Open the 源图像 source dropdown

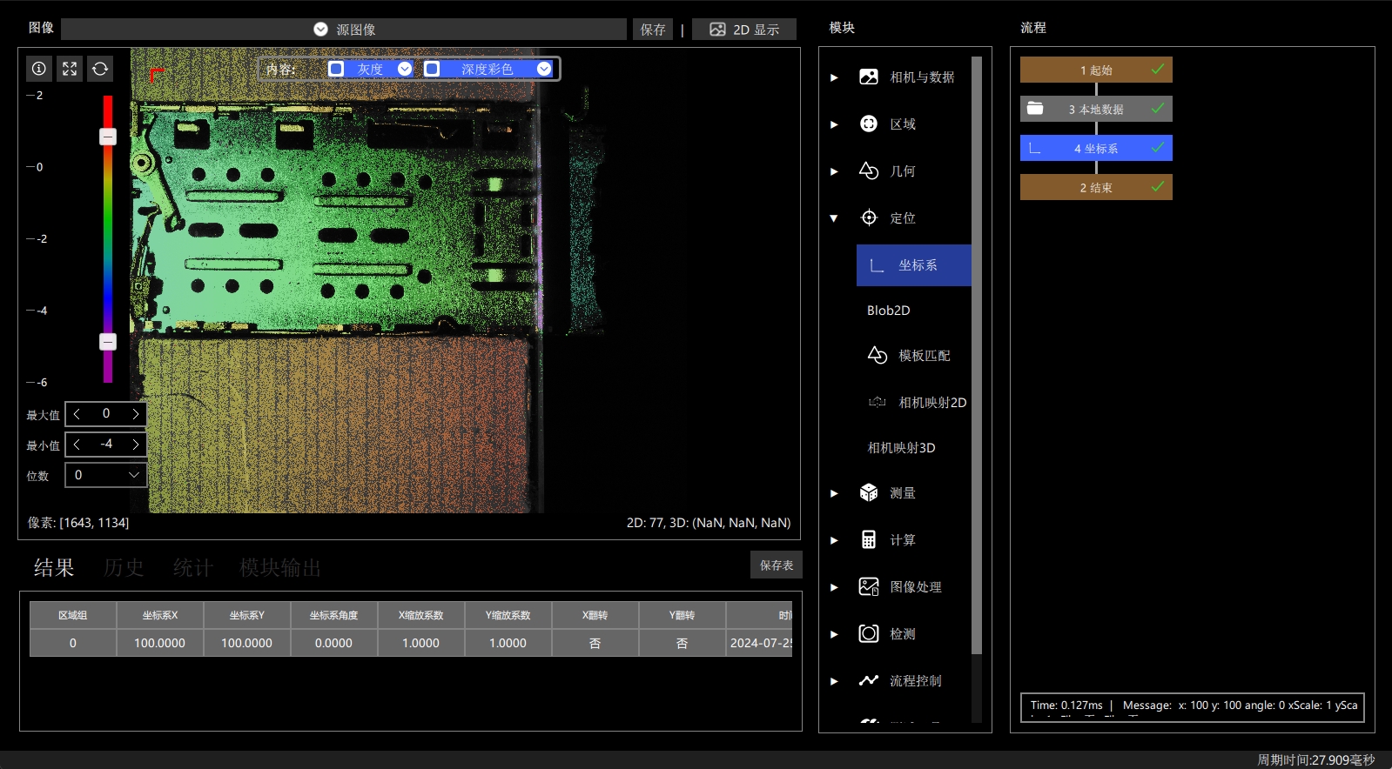click(x=344, y=30)
